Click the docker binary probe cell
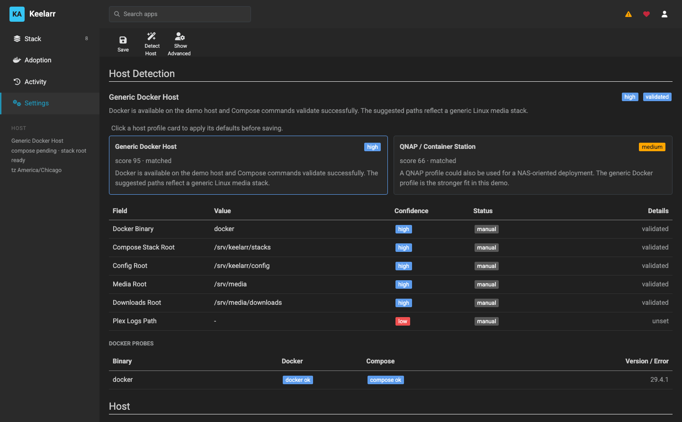Viewport: 682px width, 422px height. click(123, 379)
